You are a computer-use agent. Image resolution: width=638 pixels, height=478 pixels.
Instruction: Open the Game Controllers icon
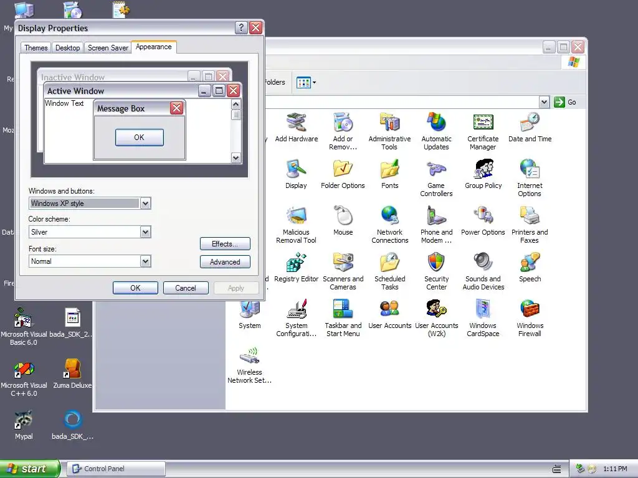pyautogui.click(x=436, y=169)
